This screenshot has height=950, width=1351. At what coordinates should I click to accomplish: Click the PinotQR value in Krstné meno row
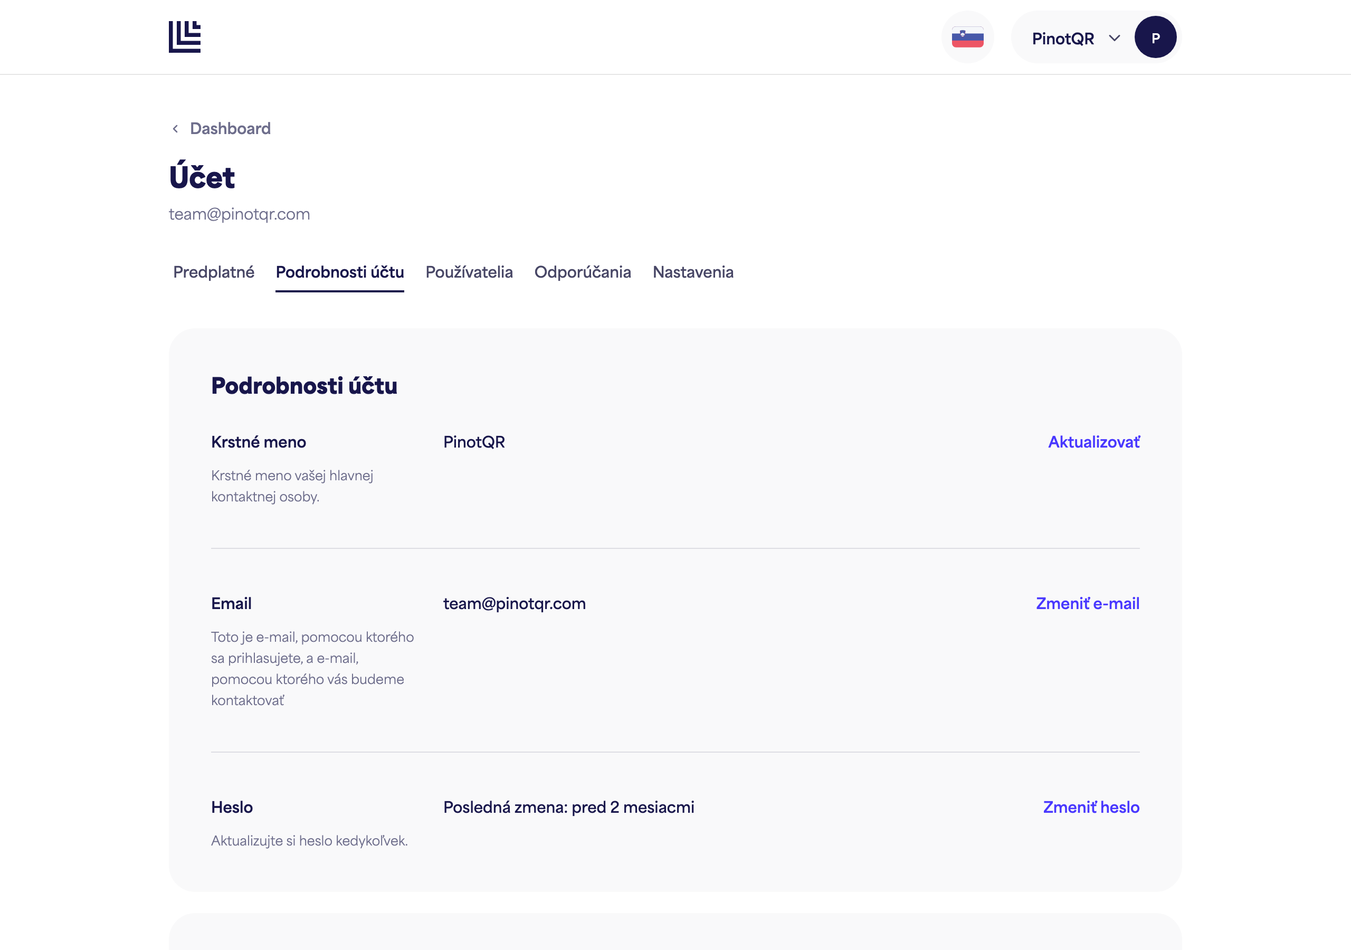point(474,442)
